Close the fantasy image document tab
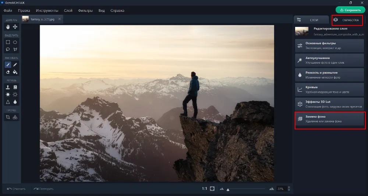 60,19
